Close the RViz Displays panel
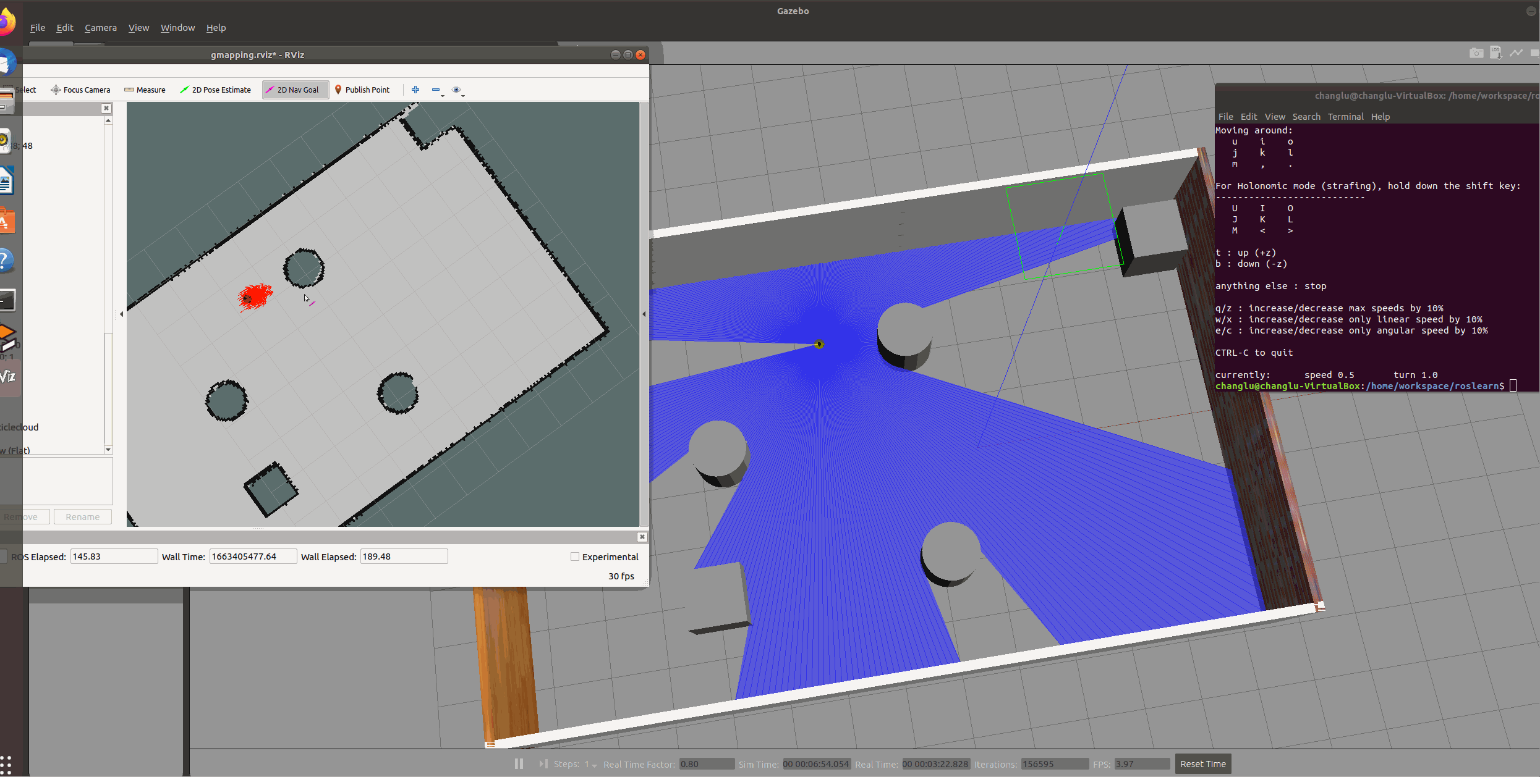This screenshot has height=777, width=1540. (106, 108)
